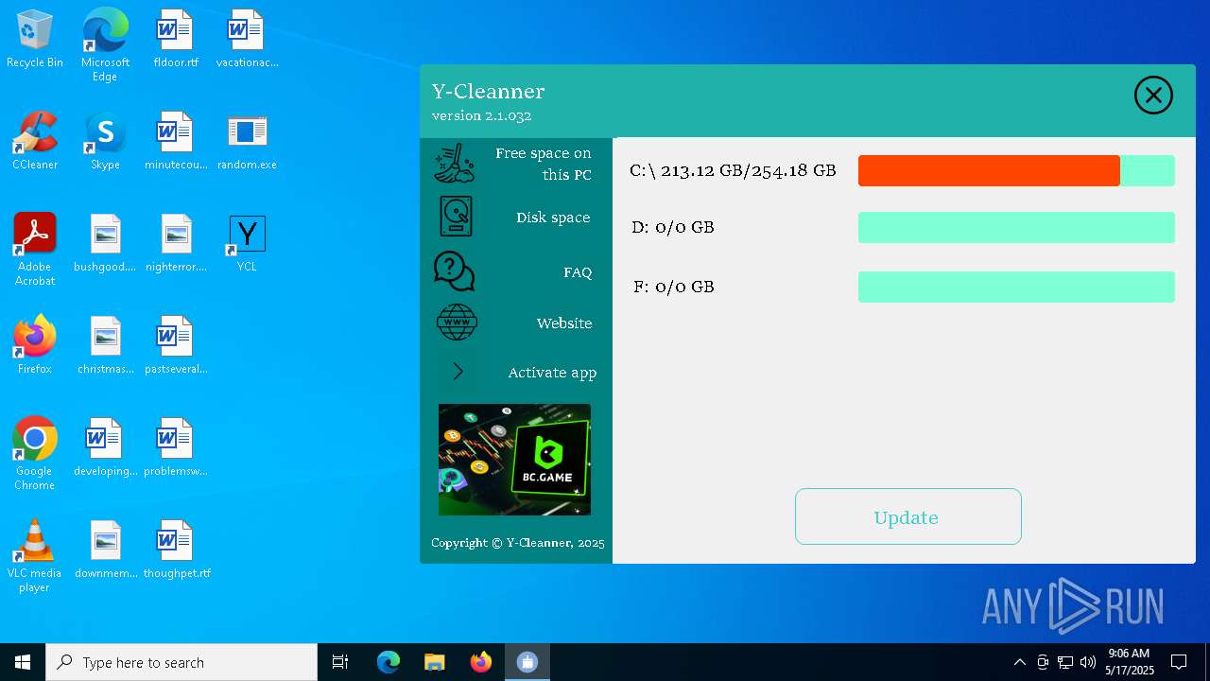Select the minutecou... document icon
Screen dimensions: 1210x681
click(176, 141)
